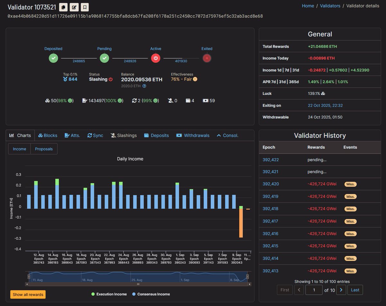Screen dimensions: 386x306
Task: Click the edit validator name icon
Action: 74,7
